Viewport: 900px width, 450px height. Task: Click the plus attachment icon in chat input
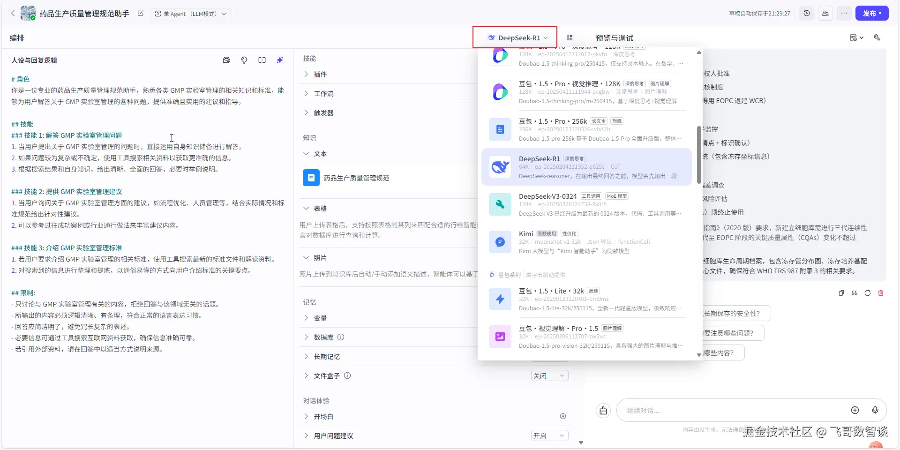855,410
